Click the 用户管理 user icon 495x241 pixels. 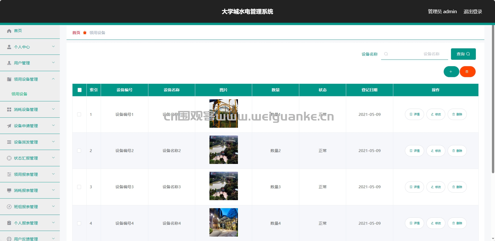(x=9, y=63)
